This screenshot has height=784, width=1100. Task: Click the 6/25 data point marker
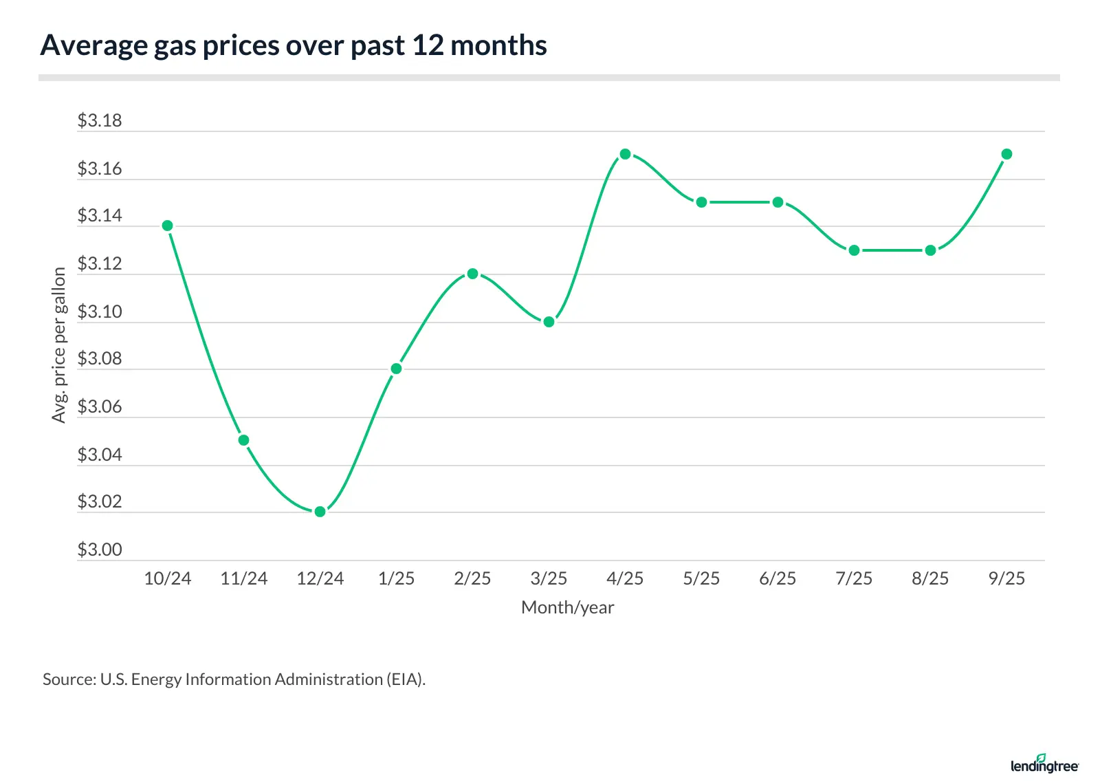tap(778, 202)
